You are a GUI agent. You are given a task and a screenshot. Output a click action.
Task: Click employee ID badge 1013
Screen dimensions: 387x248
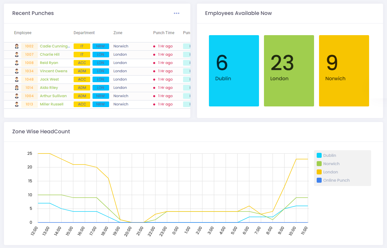click(30, 104)
